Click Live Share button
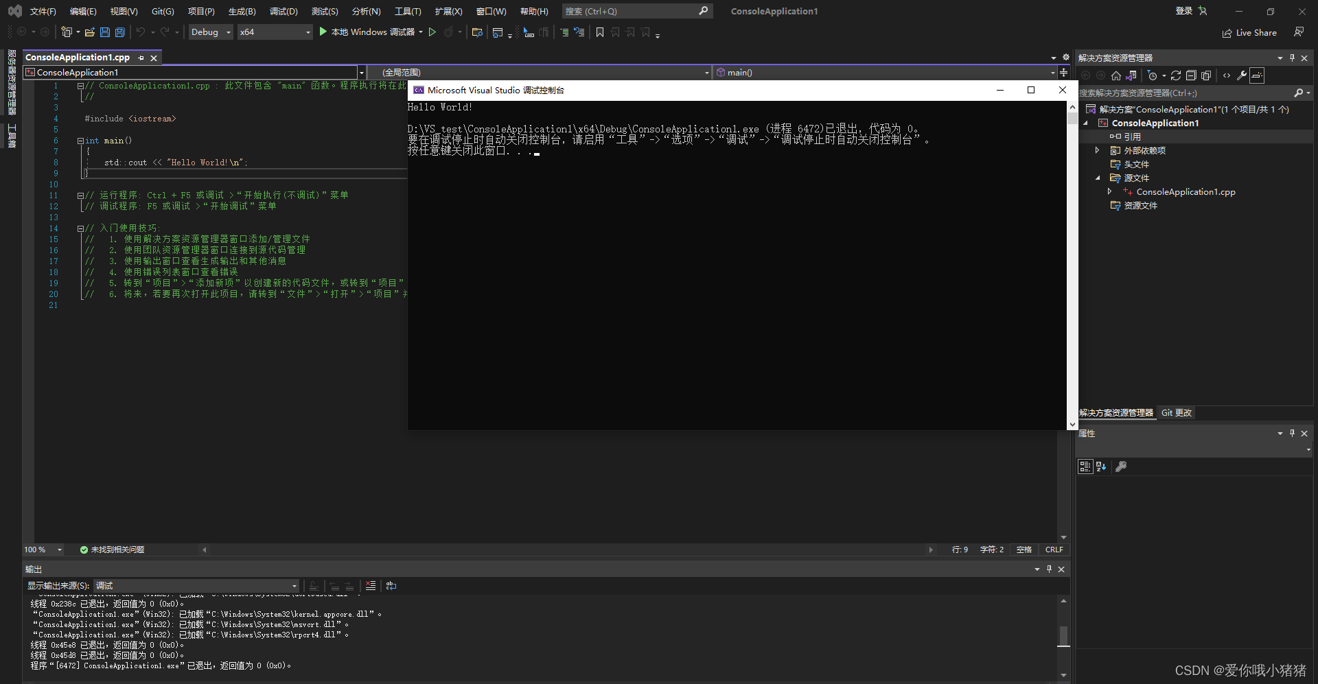The image size is (1318, 684). point(1249,33)
